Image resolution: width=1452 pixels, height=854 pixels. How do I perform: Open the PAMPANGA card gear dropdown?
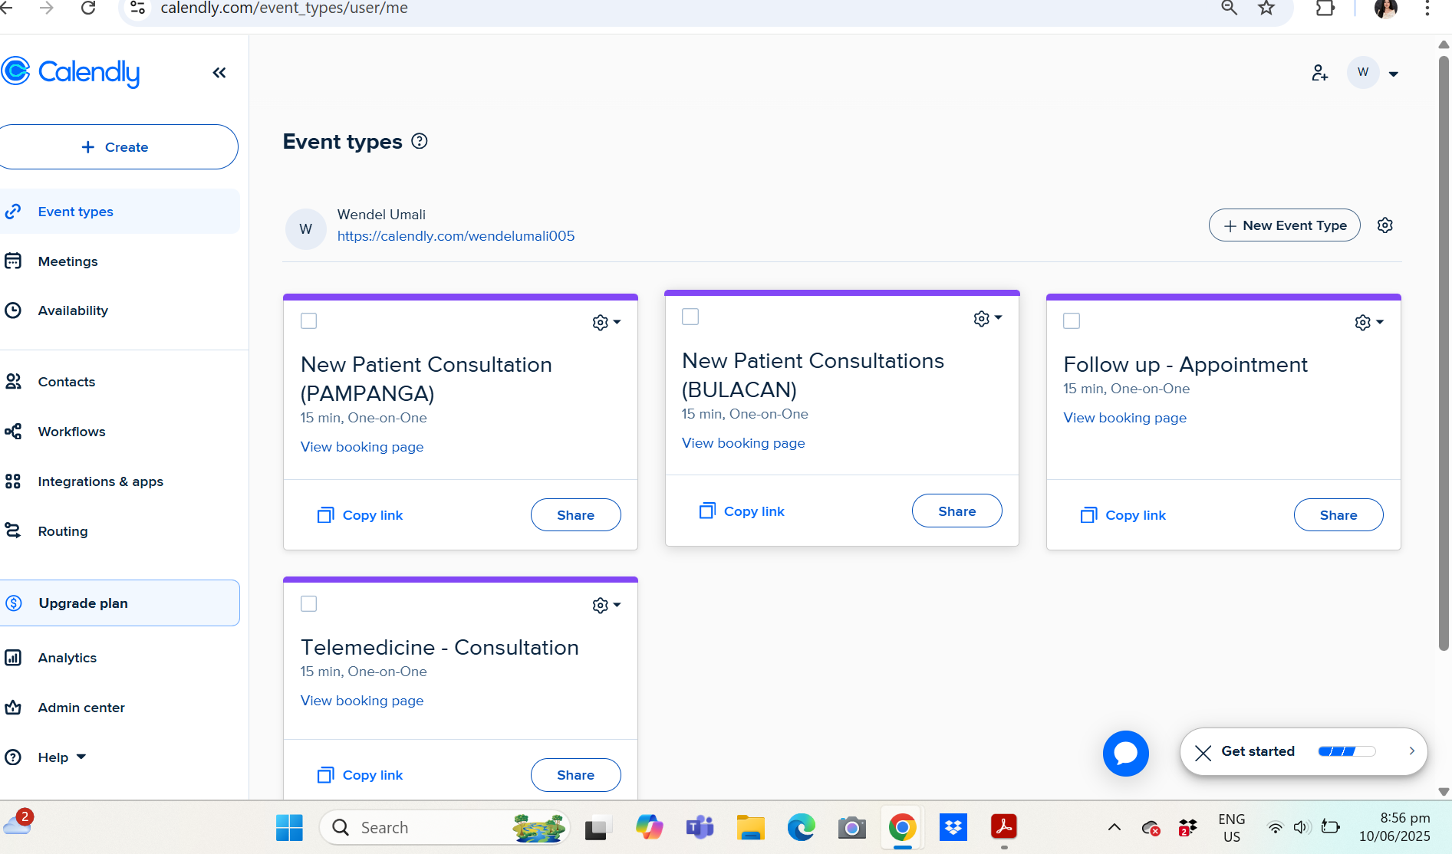(606, 323)
